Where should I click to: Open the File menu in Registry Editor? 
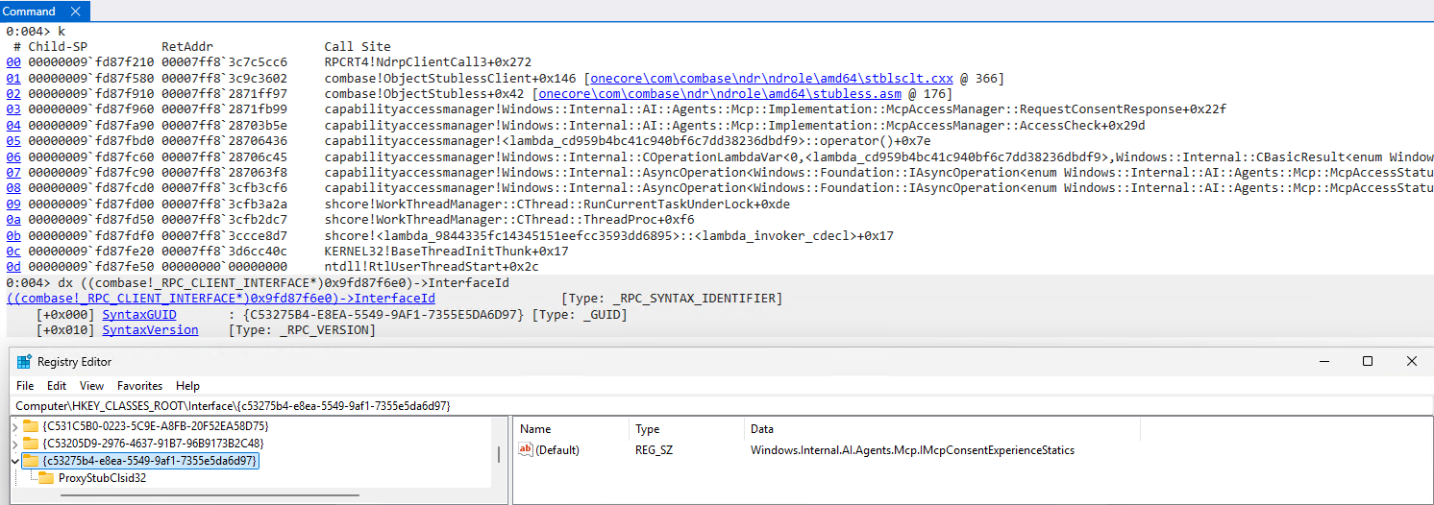click(x=25, y=386)
